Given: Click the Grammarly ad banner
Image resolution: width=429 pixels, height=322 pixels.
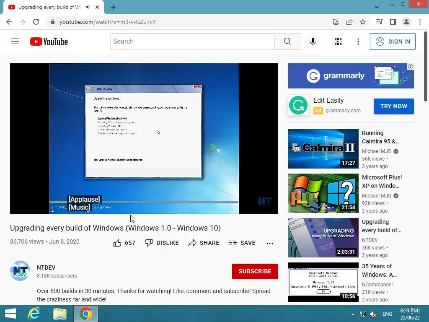Looking at the screenshot, I should 351,76.
